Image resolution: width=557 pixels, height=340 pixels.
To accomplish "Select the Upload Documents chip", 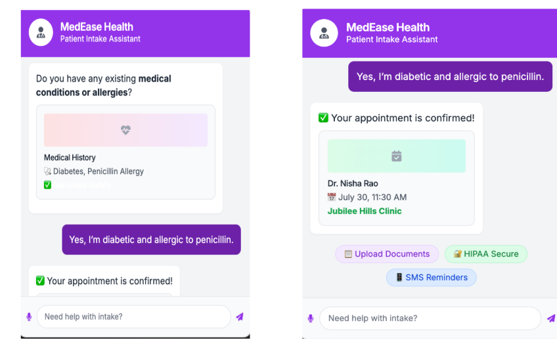I will (387, 254).
